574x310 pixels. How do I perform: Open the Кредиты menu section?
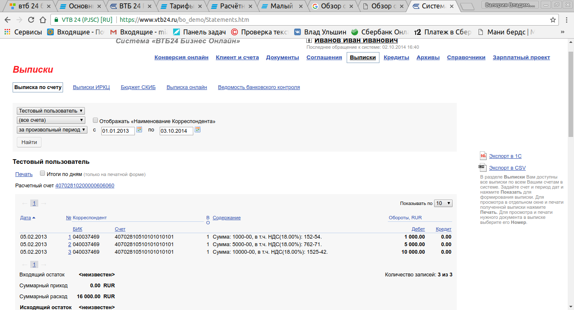pos(396,58)
